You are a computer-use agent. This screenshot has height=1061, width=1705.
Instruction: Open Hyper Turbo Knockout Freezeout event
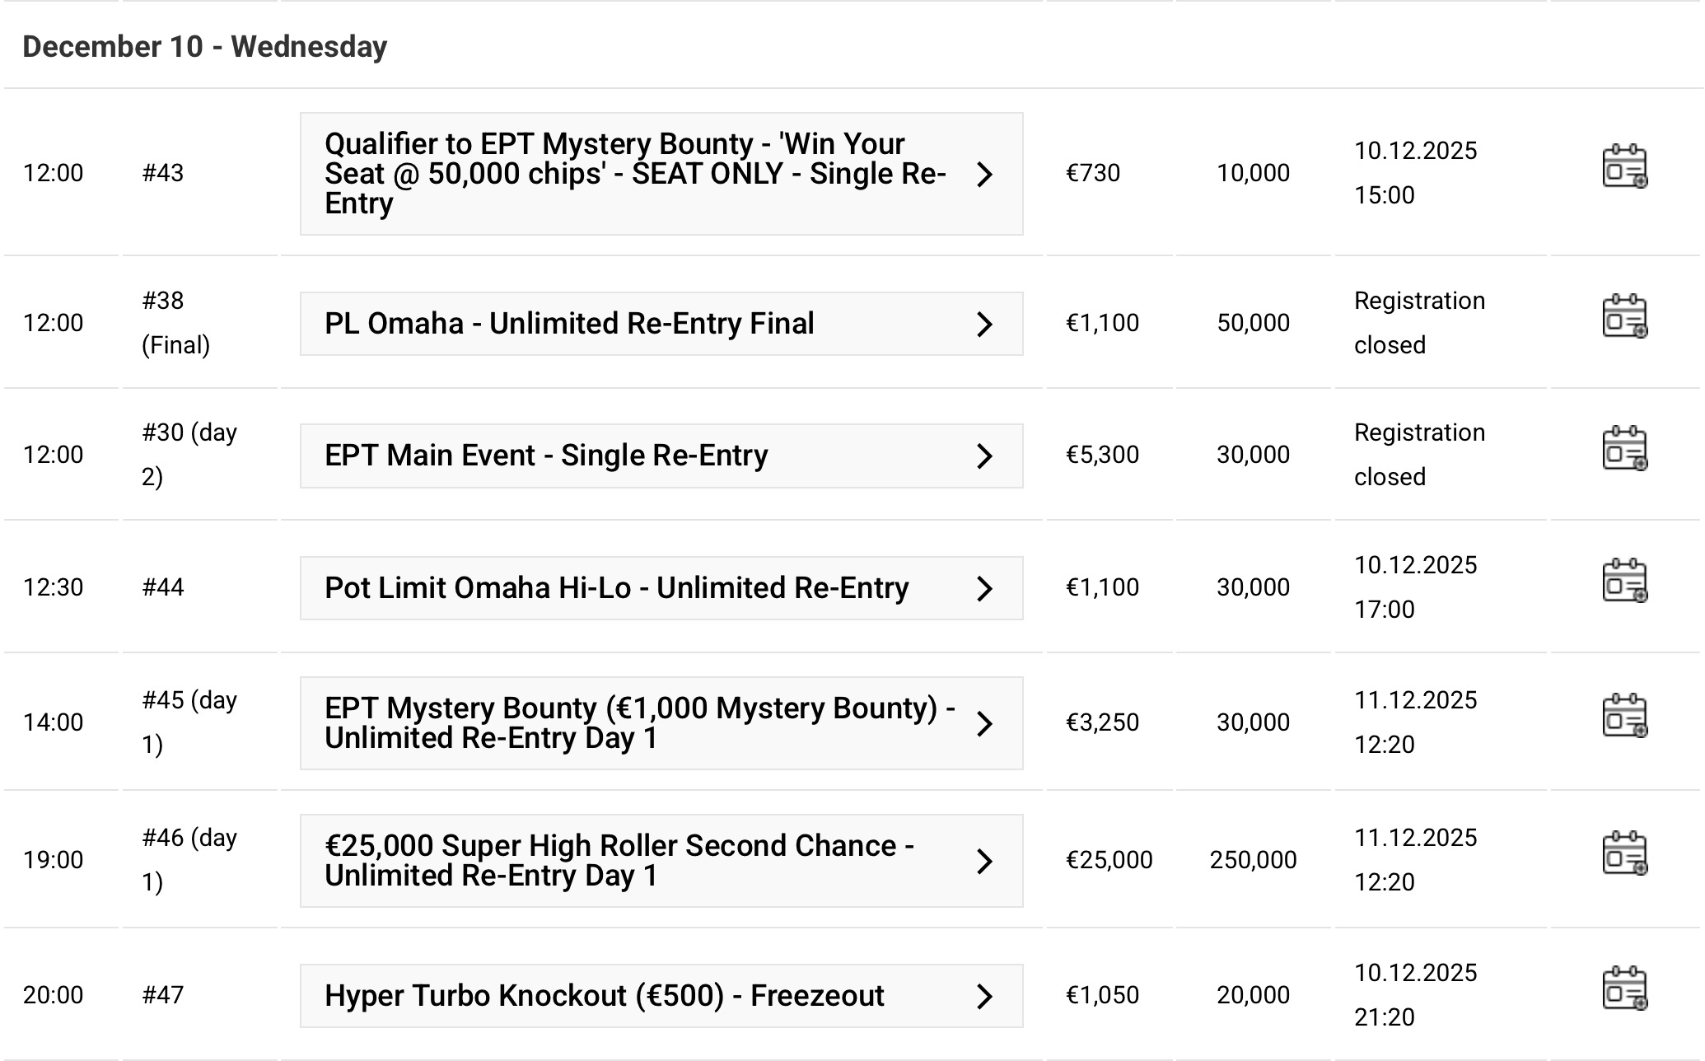(x=604, y=996)
